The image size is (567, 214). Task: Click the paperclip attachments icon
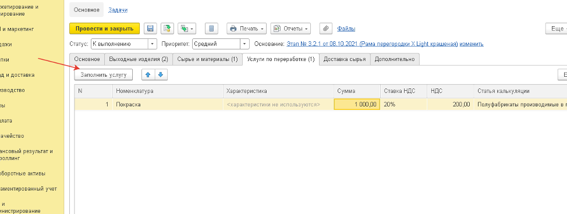[x=325, y=28]
